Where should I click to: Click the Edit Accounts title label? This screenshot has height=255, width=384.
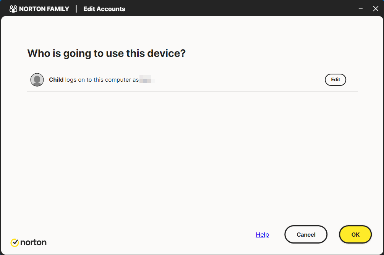(104, 9)
